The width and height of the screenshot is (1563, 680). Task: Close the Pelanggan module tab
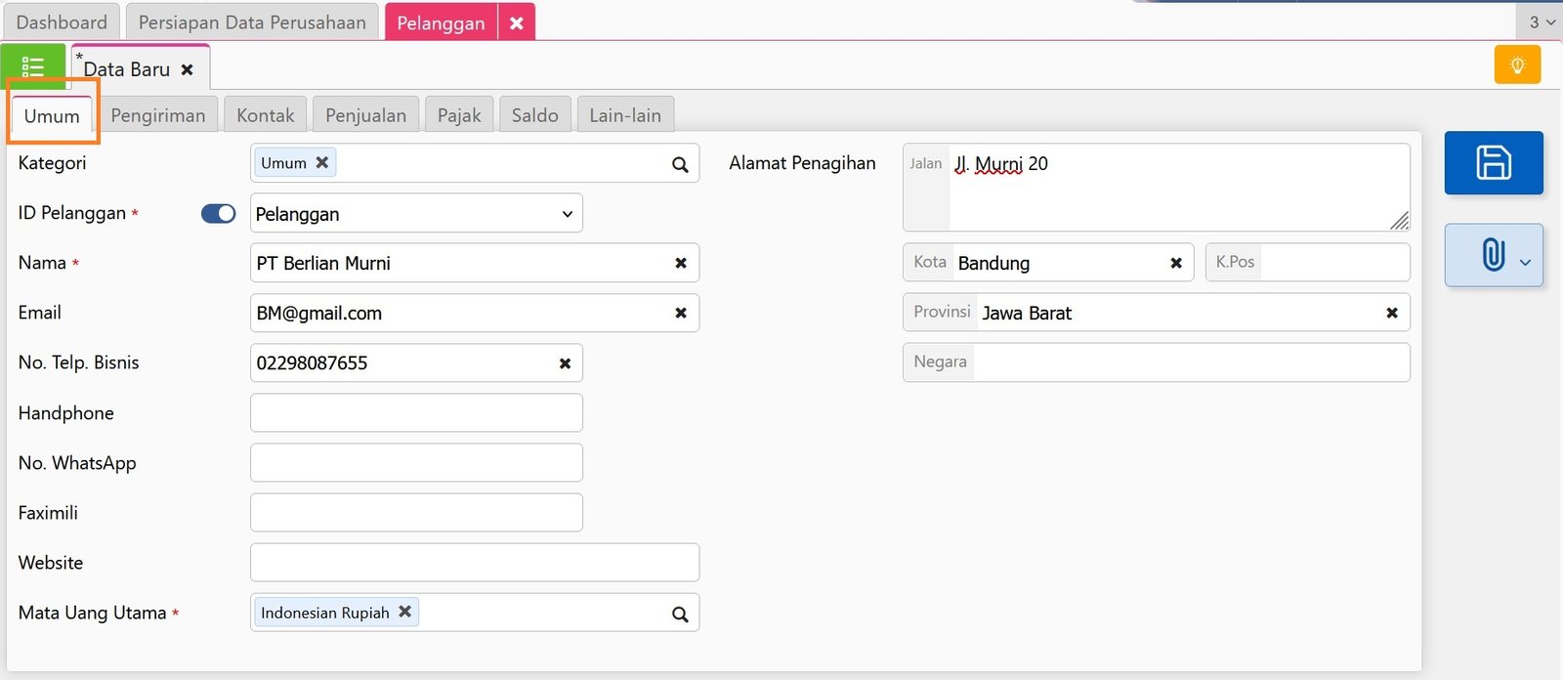[517, 22]
